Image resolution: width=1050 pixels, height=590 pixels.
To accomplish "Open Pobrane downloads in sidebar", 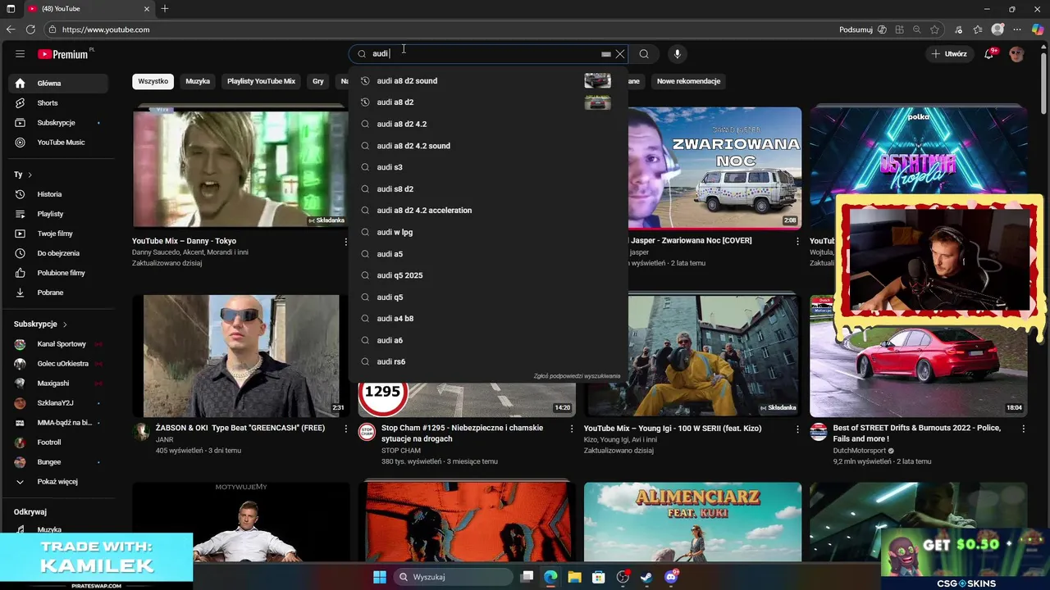I will [58, 293].
